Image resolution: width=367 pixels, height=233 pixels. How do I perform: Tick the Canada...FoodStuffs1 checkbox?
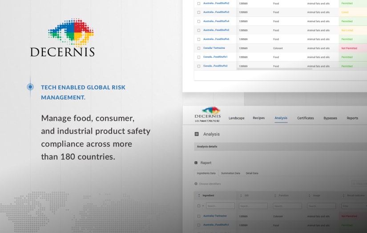tap(199, 57)
